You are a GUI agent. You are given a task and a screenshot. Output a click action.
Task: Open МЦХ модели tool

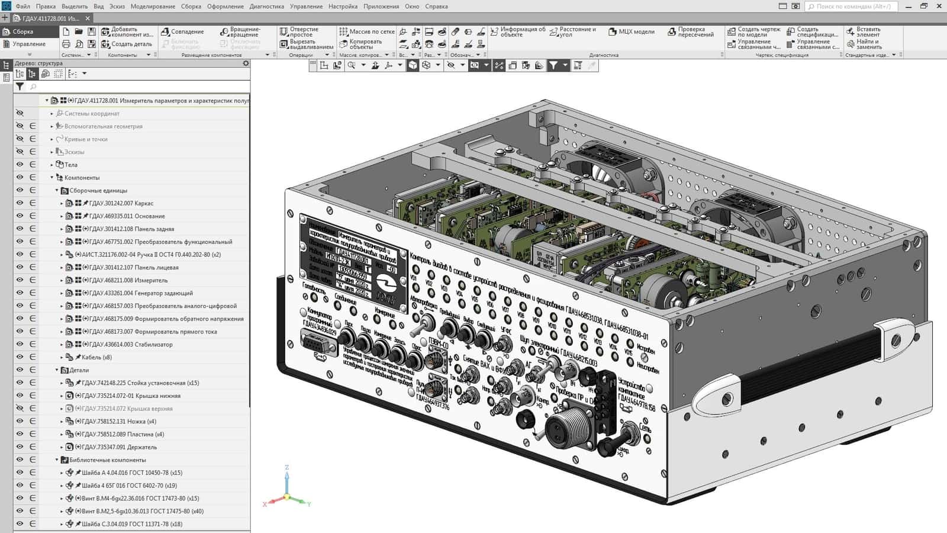(x=632, y=31)
